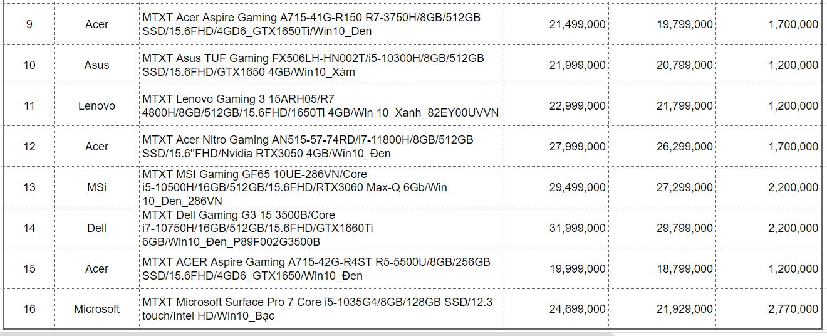Select the 22,999,000 price cell
The image size is (827, 336).
[555, 105]
